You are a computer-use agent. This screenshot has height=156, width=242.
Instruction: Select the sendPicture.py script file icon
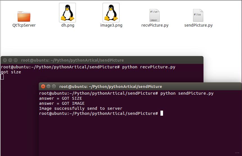tap(198, 15)
